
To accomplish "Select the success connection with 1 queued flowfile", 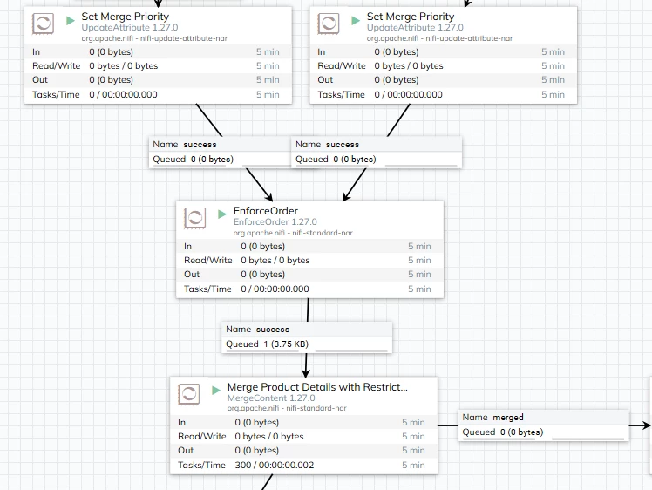I will 307,337.
